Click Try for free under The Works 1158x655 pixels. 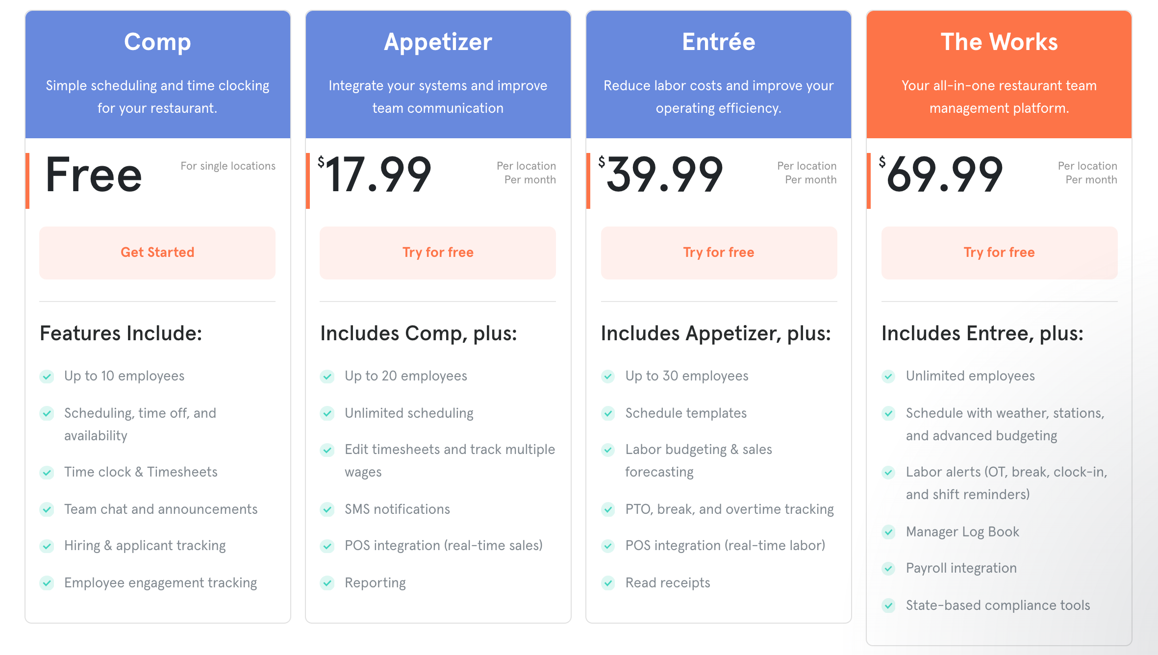(x=998, y=252)
